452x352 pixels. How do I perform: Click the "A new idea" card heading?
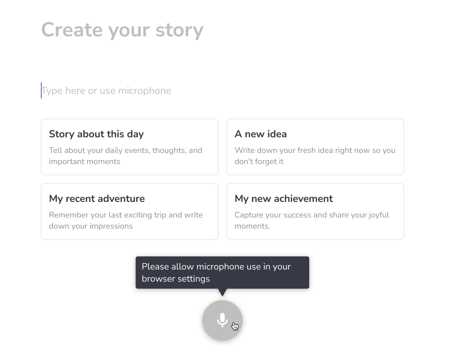(261, 134)
